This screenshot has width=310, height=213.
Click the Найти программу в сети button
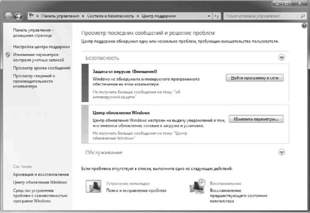pos(255,78)
